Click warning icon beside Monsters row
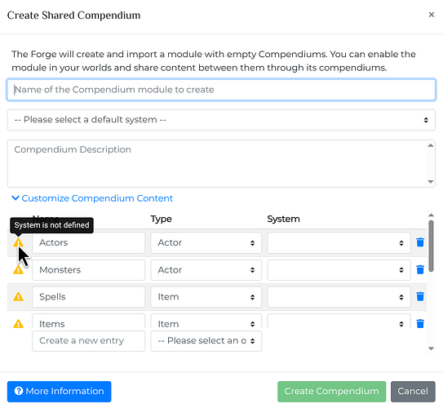The width and height of the screenshot is (443, 408). 19,270
